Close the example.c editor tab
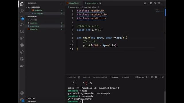The width and height of the screenshot is (184, 103). click(x=100, y=3)
